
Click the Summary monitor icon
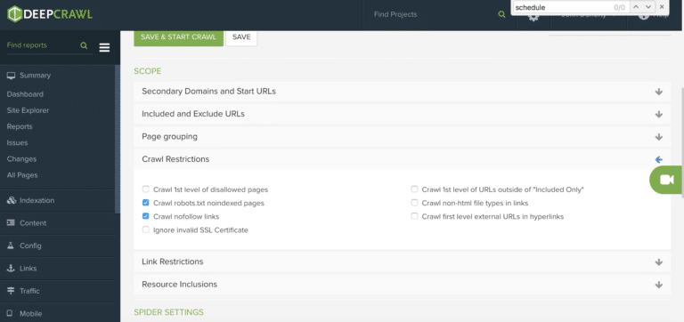click(x=12, y=76)
